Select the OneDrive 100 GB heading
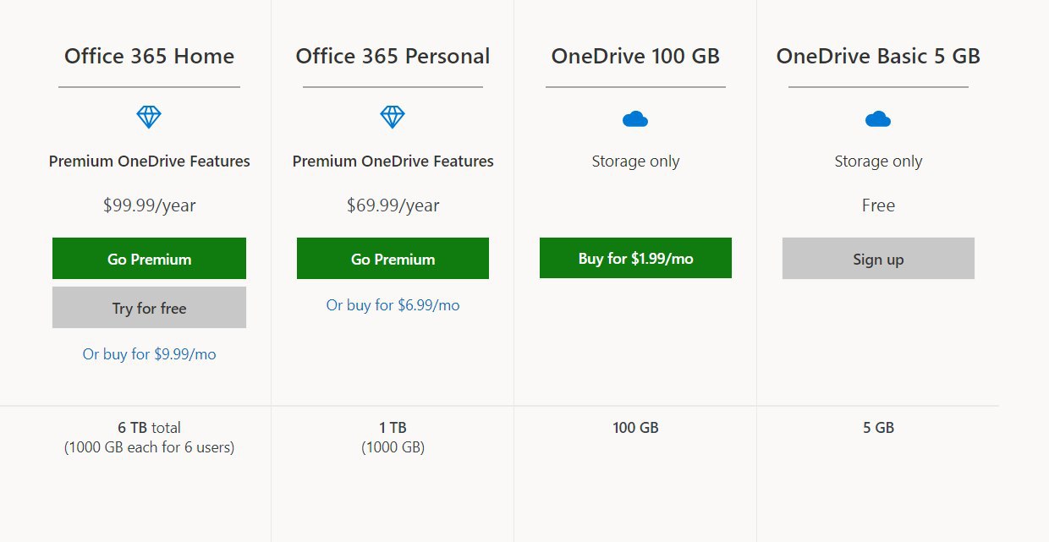The image size is (1049, 542). coord(635,57)
